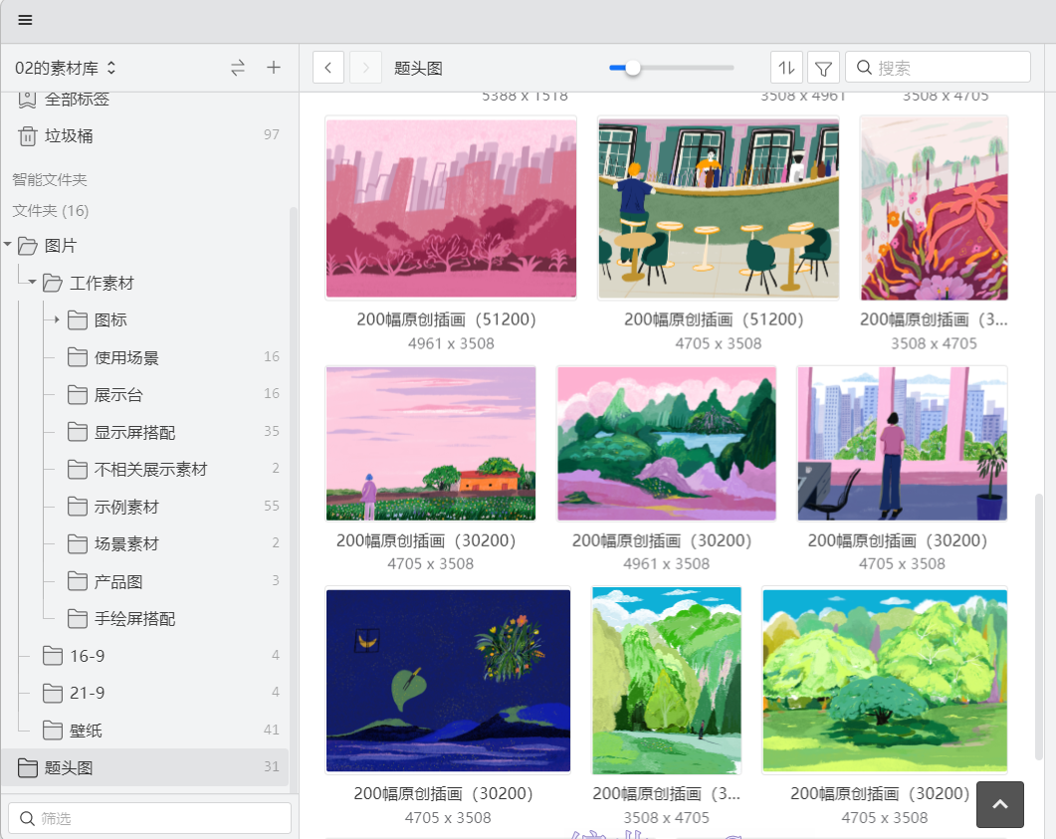This screenshot has width=1056, height=839.
Task: Open the 垃圾桶 trash item
Action: tap(144, 135)
